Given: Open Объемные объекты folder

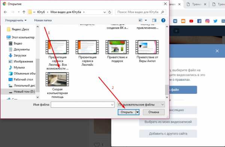Looking at the screenshot, I should click(22, 74).
